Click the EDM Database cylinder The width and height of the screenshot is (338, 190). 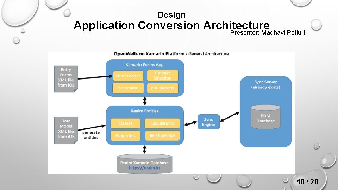click(x=265, y=117)
